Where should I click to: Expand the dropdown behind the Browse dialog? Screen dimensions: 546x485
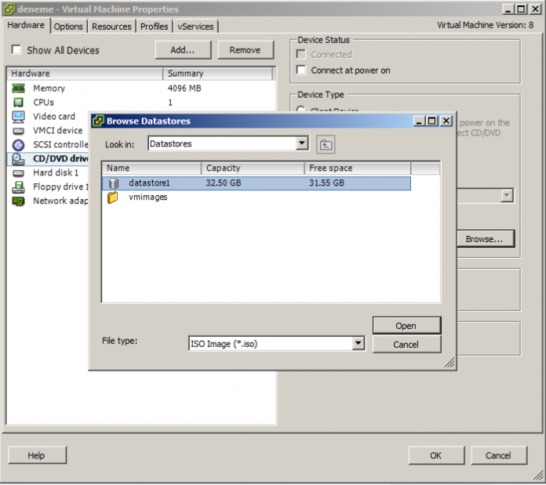[x=507, y=196]
